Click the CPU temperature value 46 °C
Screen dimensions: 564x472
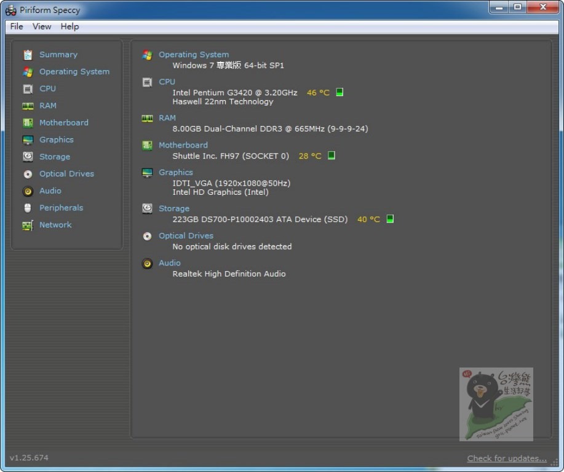(318, 93)
